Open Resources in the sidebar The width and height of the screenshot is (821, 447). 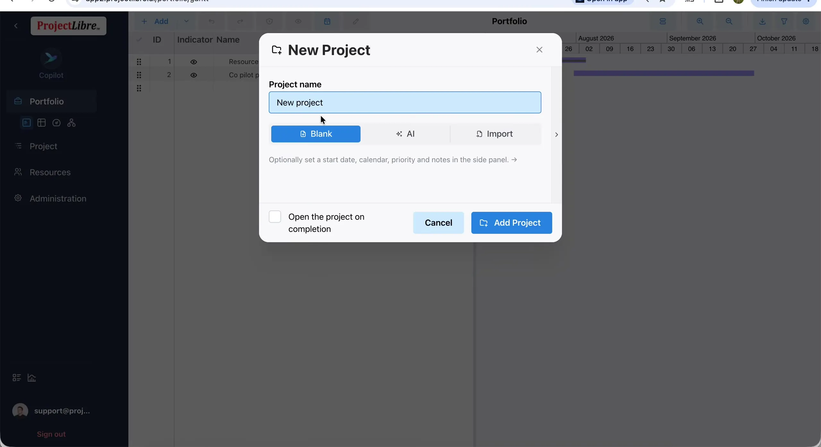click(50, 172)
